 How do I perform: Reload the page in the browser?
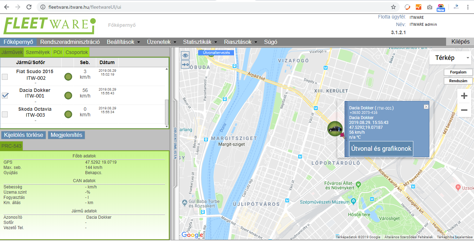(29, 7)
